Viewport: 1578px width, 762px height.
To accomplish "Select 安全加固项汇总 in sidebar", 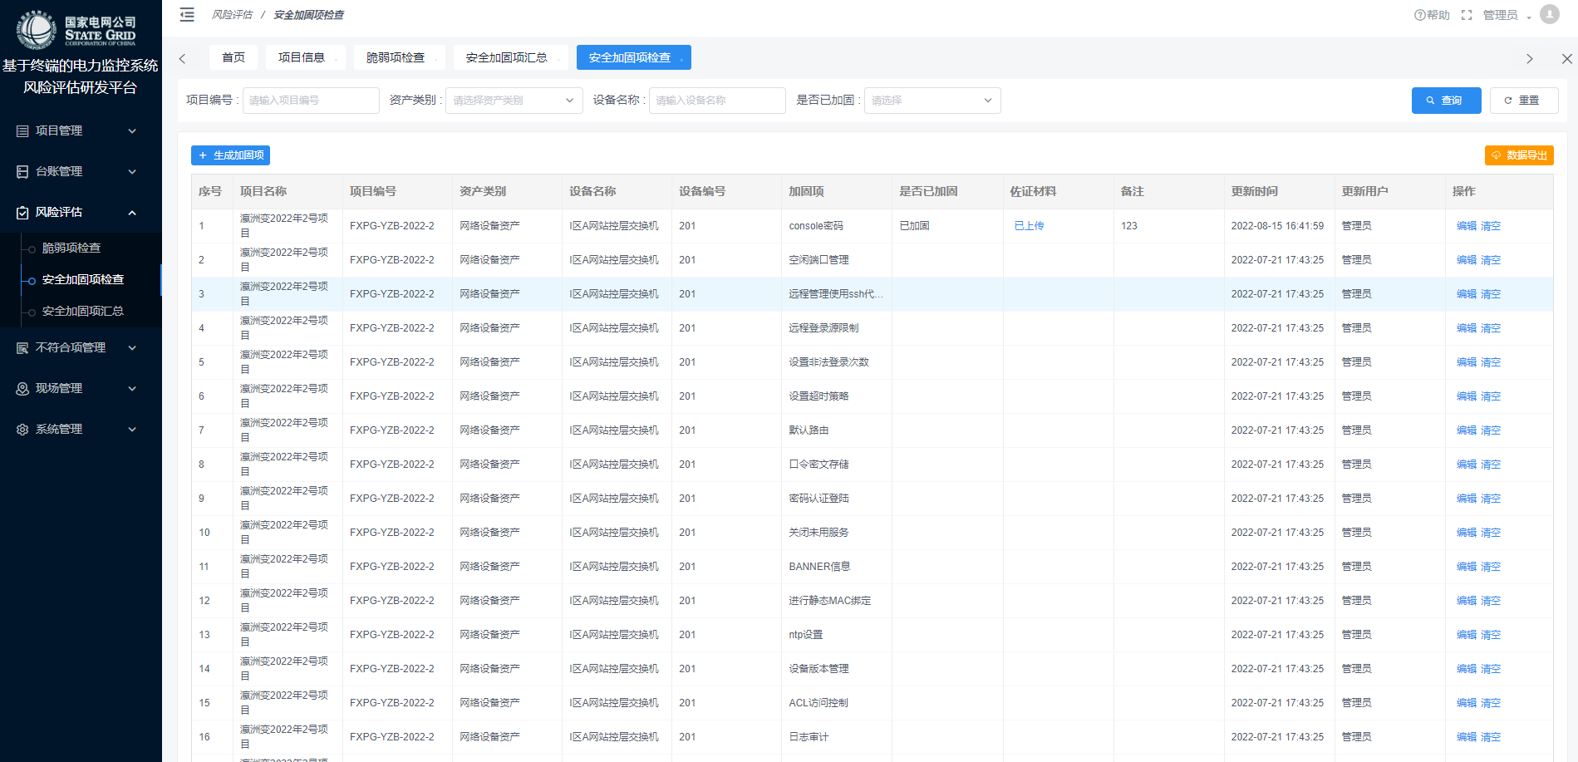I will (x=83, y=311).
